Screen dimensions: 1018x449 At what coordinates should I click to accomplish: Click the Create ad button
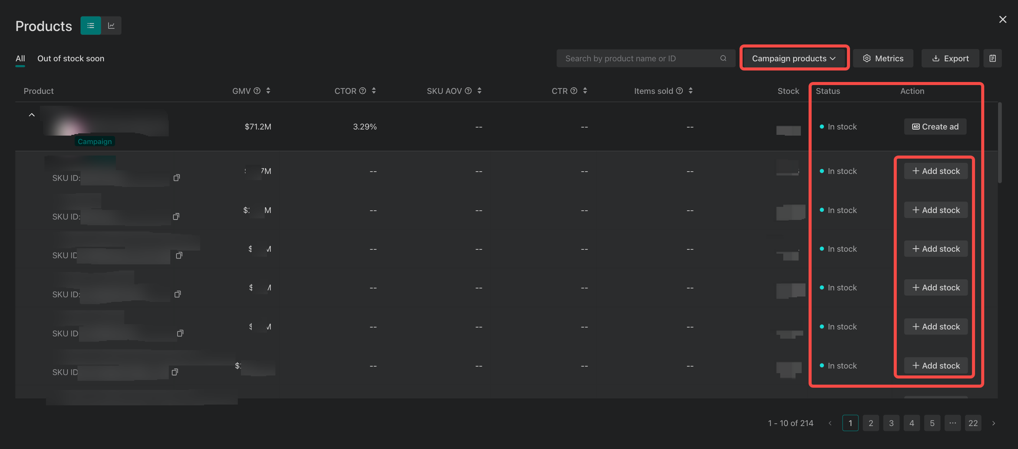(935, 127)
